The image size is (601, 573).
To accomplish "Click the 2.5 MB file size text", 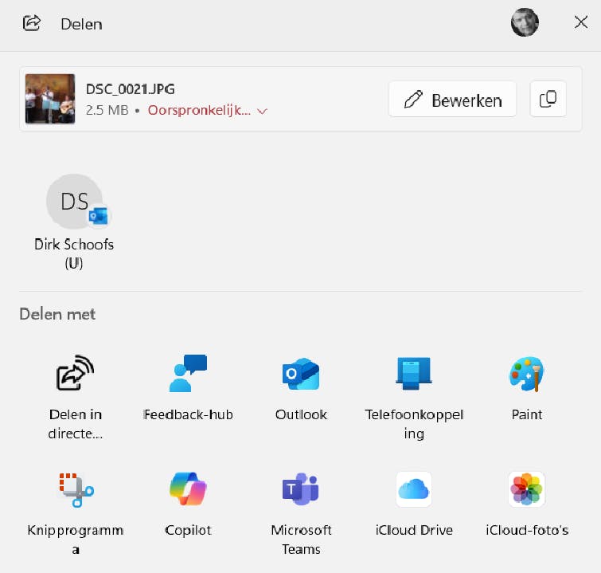I will click(x=107, y=111).
